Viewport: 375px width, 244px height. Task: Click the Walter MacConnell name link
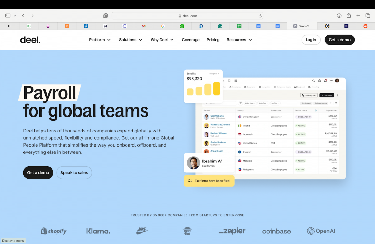pyautogui.click(x=220, y=125)
